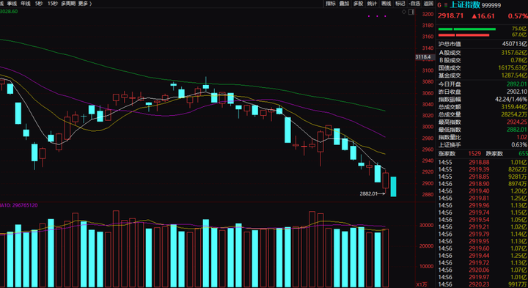Image resolution: width=528 pixels, height=288 pixels.
Task: Click the last tick row priced 2920.23
Action: (x=483, y=284)
